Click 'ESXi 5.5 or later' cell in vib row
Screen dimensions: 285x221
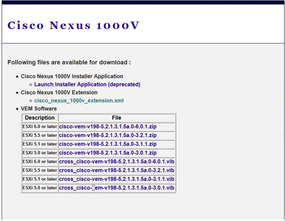coord(40,170)
